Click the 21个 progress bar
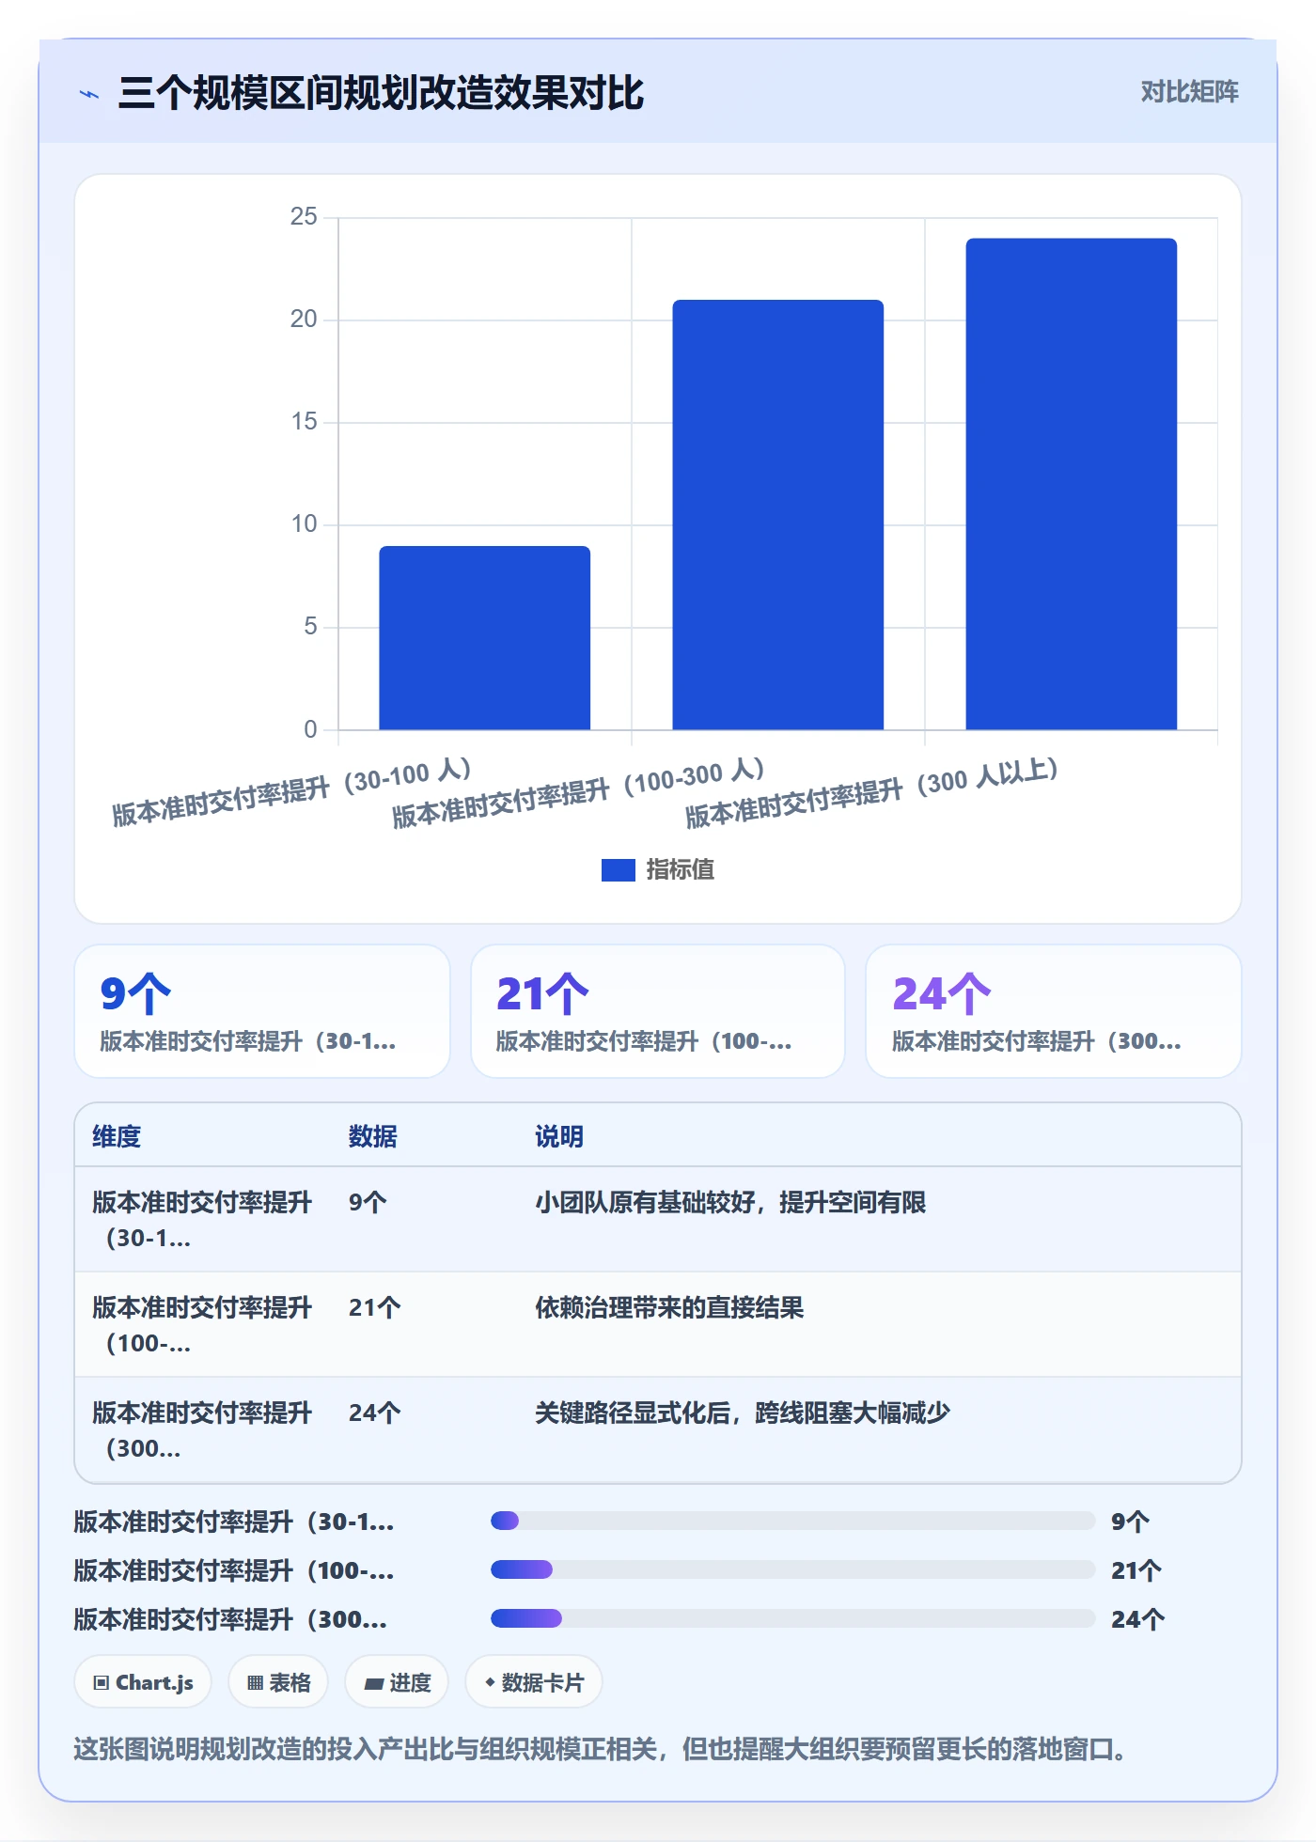 792,1569
